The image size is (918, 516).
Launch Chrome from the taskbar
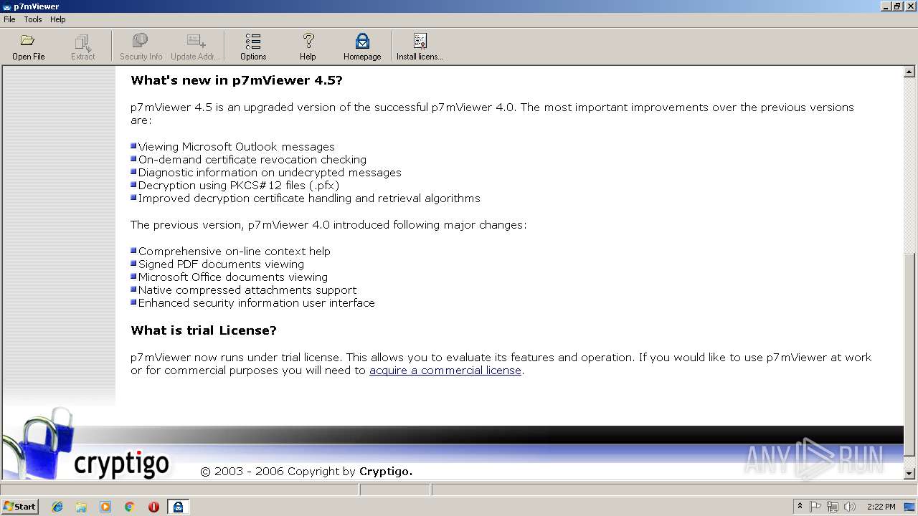point(130,507)
